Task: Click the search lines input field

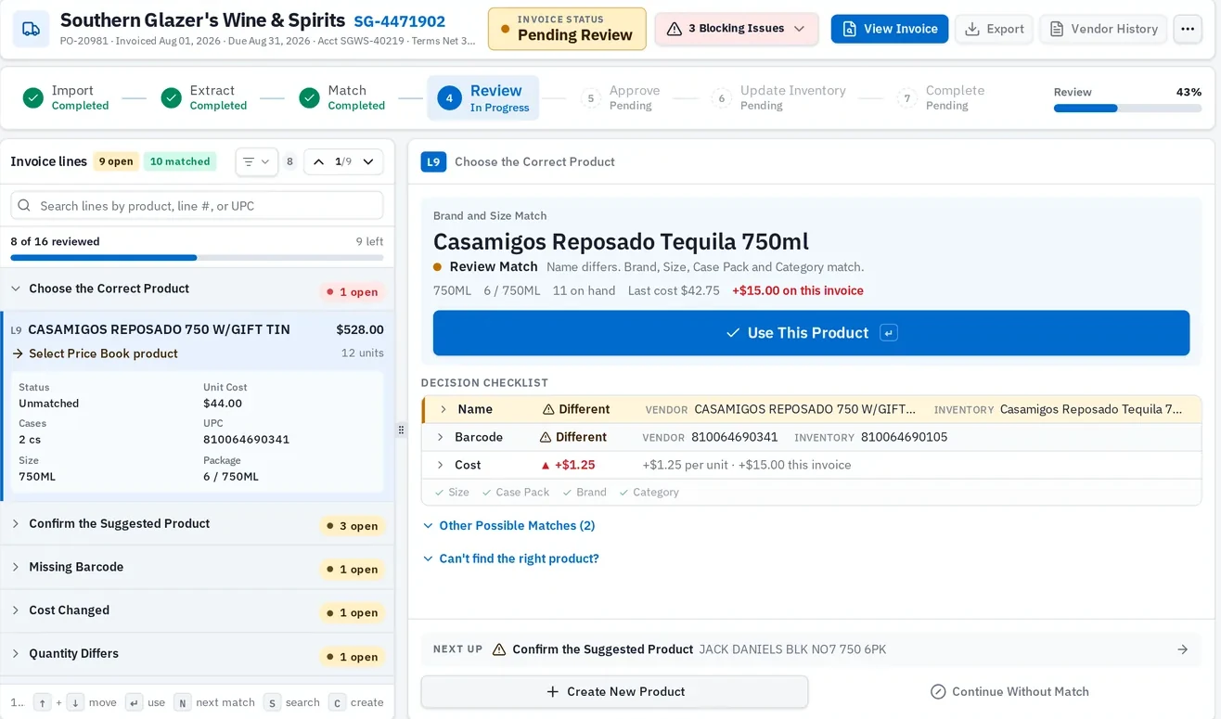Action: coord(197,206)
